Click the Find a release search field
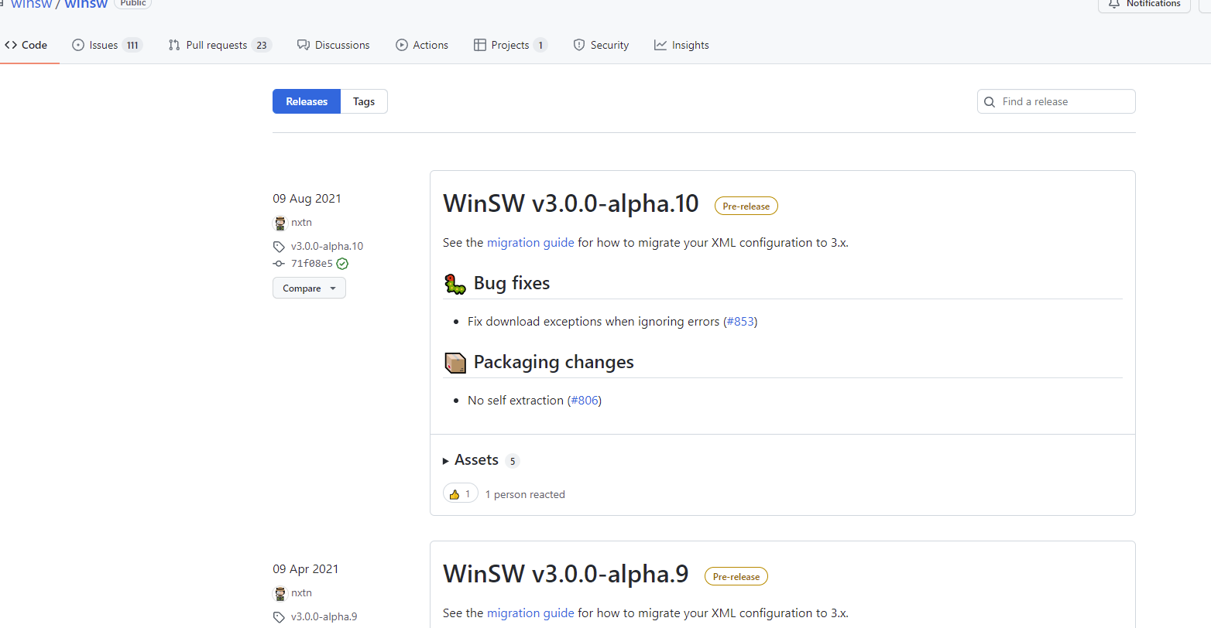 point(1056,101)
